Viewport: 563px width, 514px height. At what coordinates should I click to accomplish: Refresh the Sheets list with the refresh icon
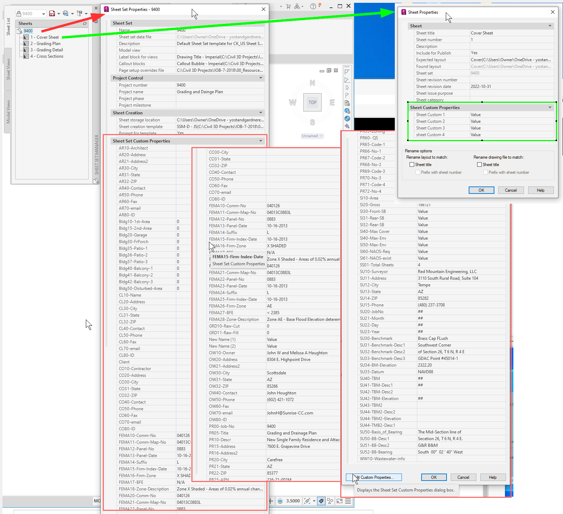[84, 24]
